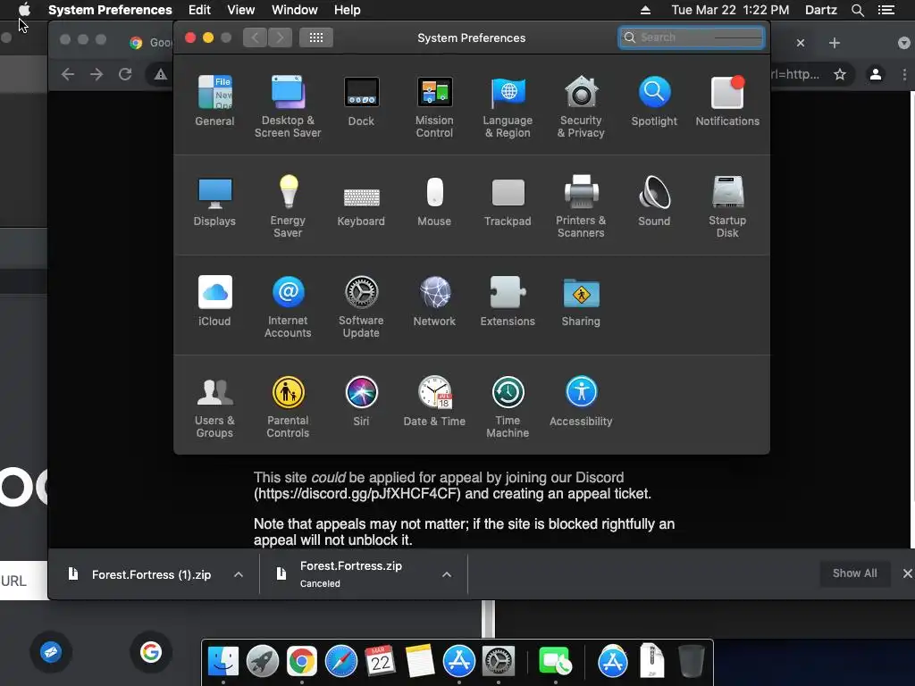Image resolution: width=915 pixels, height=686 pixels.
Task: Focus the System Preferences search field
Action: click(692, 38)
